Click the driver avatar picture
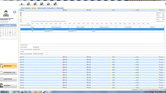This screenshot has width=166, height=93. [6, 13]
